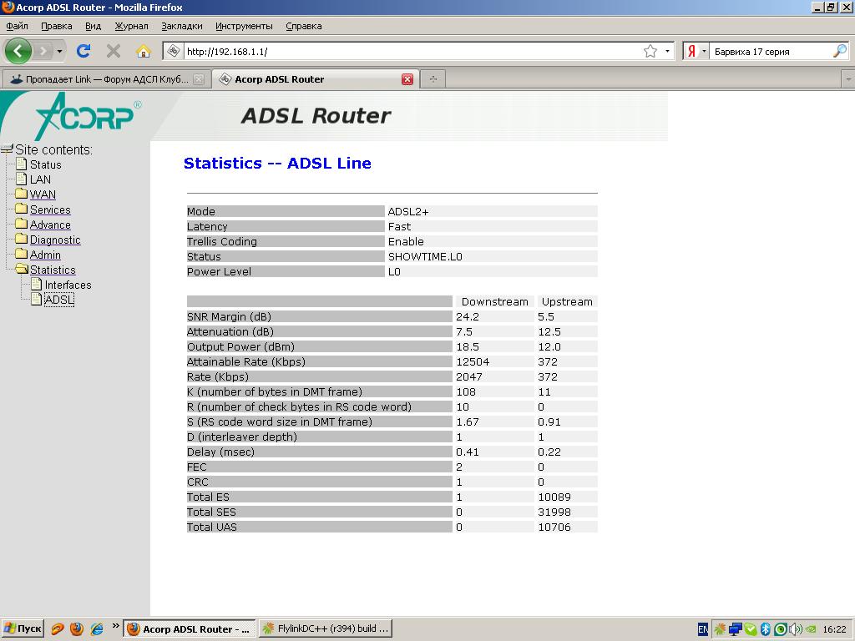The image size is (855, 641).
Task: Open the Справка menu
Action: [304, 26]
